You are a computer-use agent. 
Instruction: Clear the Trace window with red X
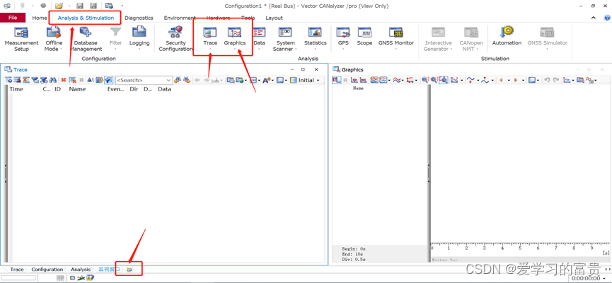click(x=63, y=80)
